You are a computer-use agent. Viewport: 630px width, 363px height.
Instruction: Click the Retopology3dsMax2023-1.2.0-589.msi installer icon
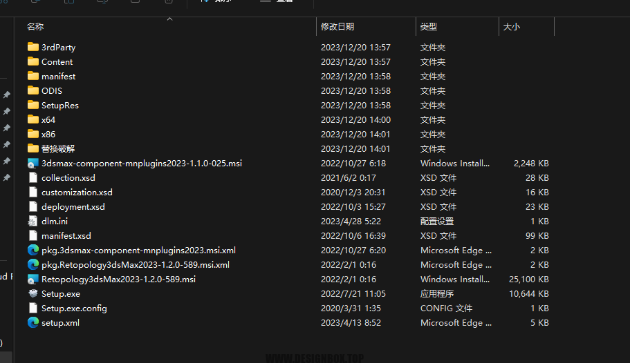point(33,279)
